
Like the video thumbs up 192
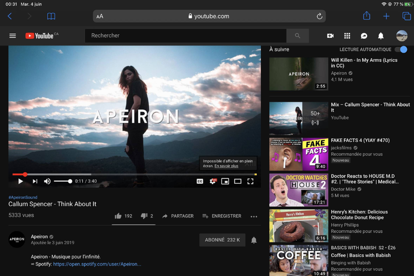click(123, 216)
